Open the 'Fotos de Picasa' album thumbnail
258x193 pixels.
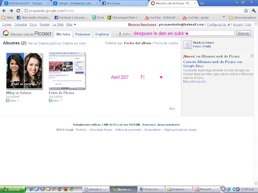(67, 71)
